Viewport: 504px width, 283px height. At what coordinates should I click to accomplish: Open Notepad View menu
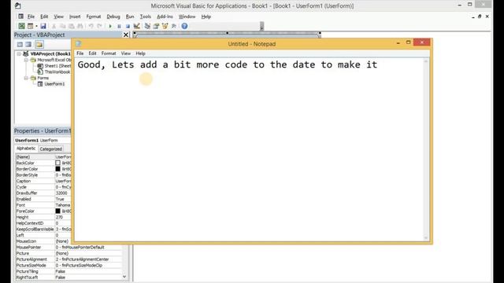pyautogui.click(x=126, y=53)
